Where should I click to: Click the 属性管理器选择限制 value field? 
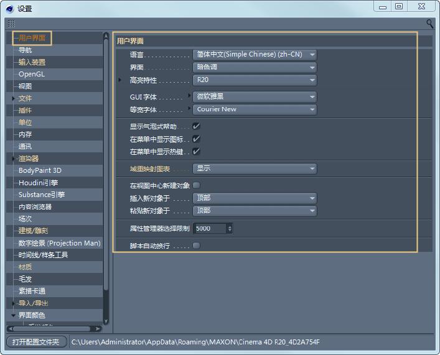(x=210, y=228)
